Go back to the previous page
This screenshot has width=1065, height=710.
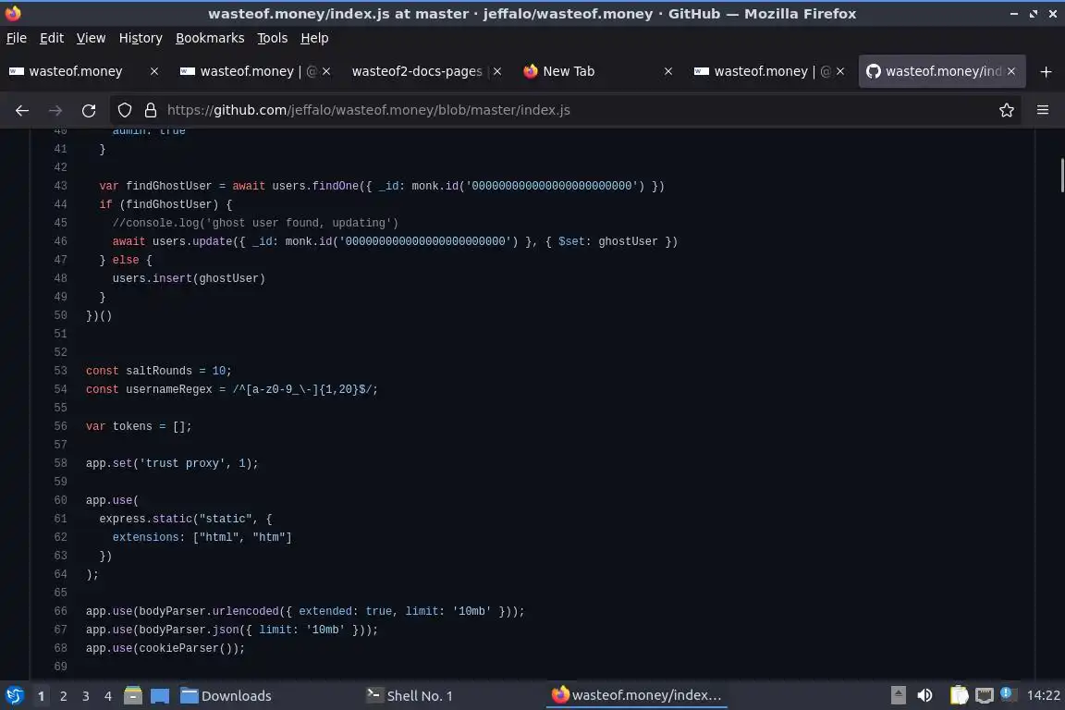(22, 110)
